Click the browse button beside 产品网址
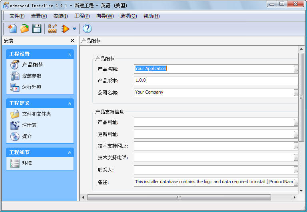This screenshot has height=212, width=307. point(296,122)
